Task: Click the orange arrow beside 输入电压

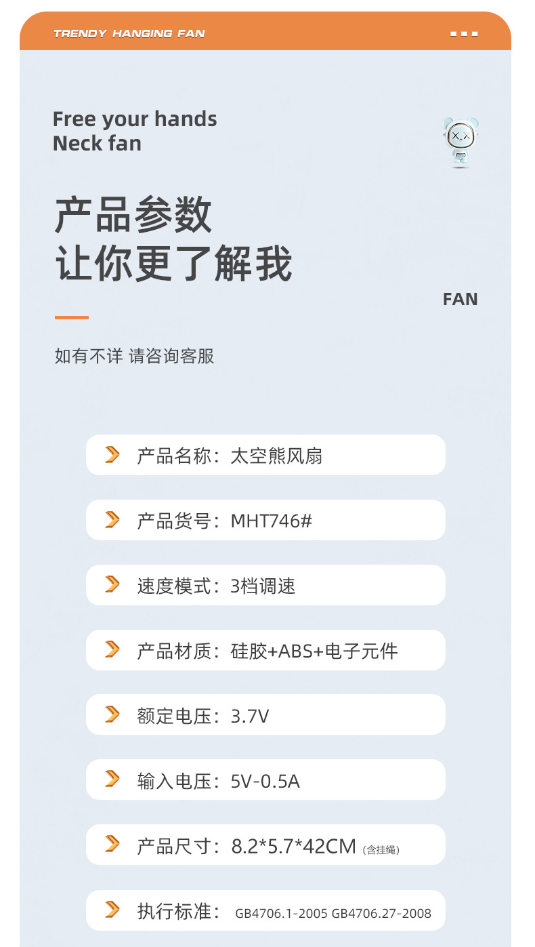Action: (112, 780)
